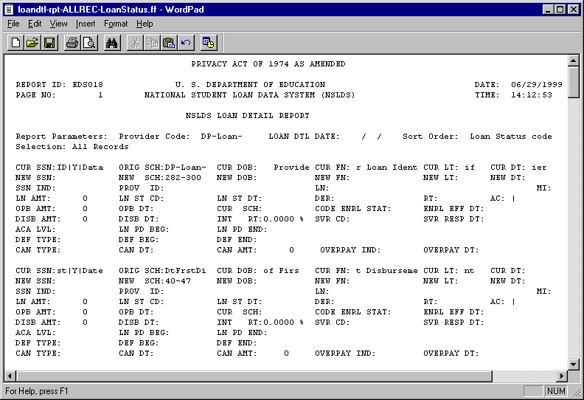The width and height of the screenshot is (584, 400).
Task: Open the File menu
Action: tap(13, 24)
